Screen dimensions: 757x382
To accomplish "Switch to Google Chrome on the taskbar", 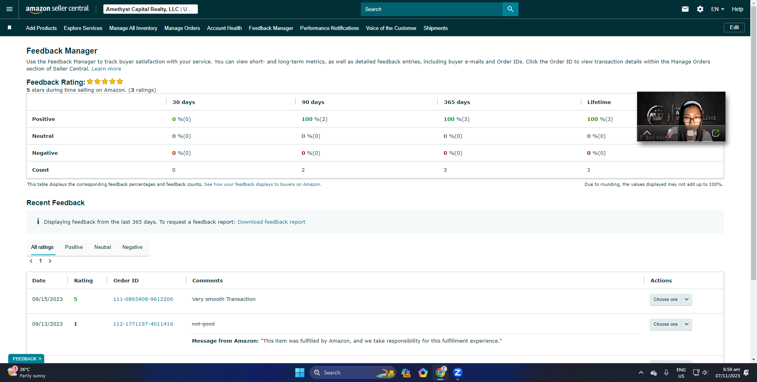I will [x=440, y=372].
